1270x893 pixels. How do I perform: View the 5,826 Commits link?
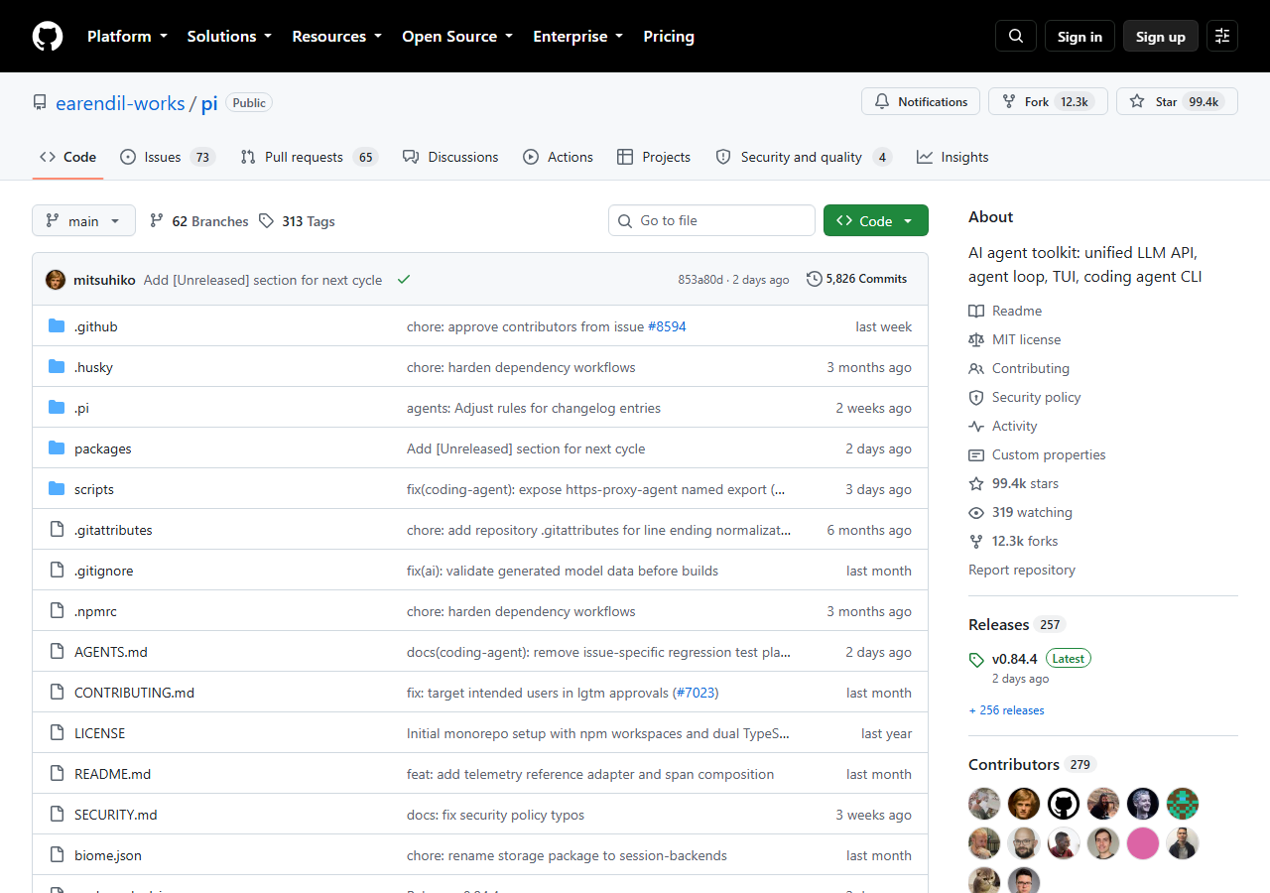pos(857,279)
